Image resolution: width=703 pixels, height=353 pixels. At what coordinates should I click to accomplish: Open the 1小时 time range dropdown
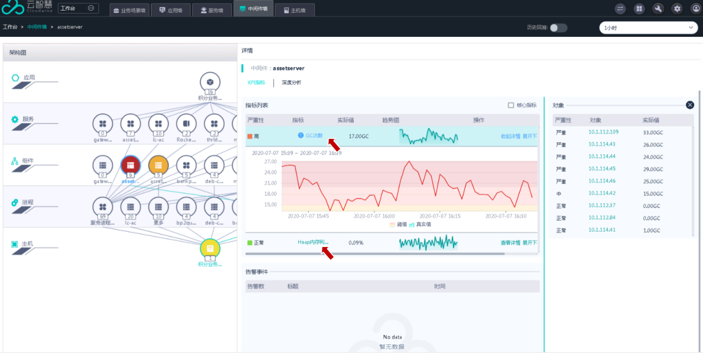[x=648, y=27]
